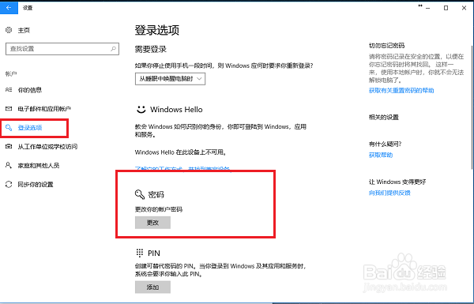Close the settings window
Image resolution: width=474 pixels, height=304 pixels.
point(464,8)
